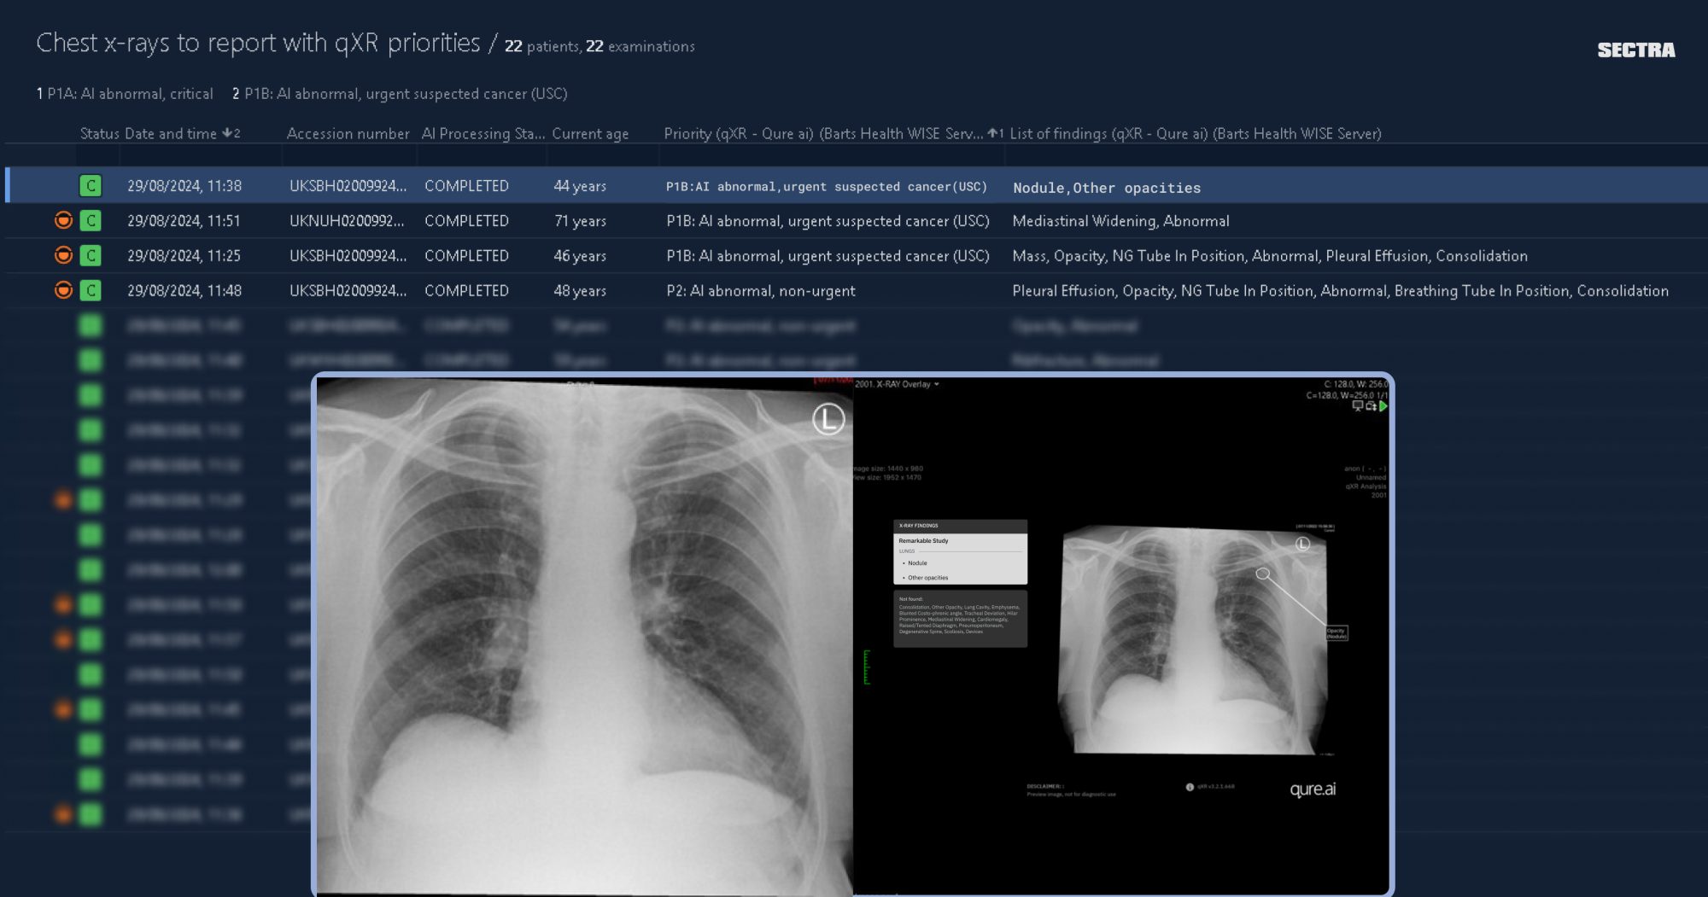Click the image stack scroll icon in the viewer
1708x897 pixels.
(1371, 406)
